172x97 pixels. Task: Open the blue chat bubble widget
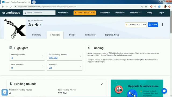(x=164, y=91)
